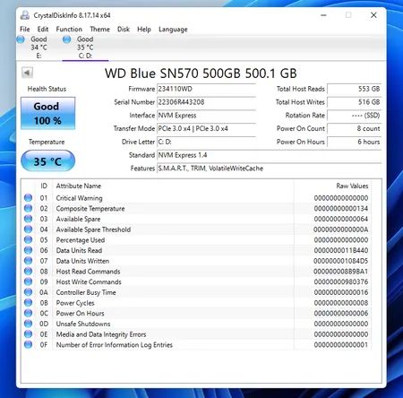Screen dimensions: 403x398
Task: Open the Edit menu
Action: click(x=43, y=30)
